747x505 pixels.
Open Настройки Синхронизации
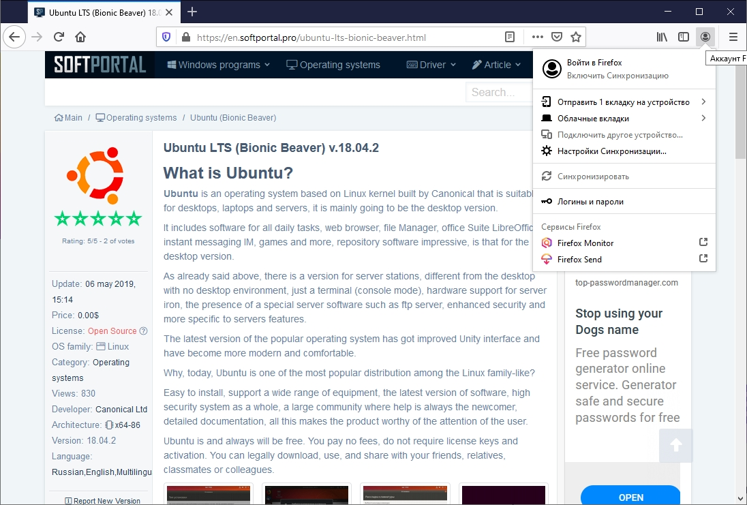click(x=624, y=151)
